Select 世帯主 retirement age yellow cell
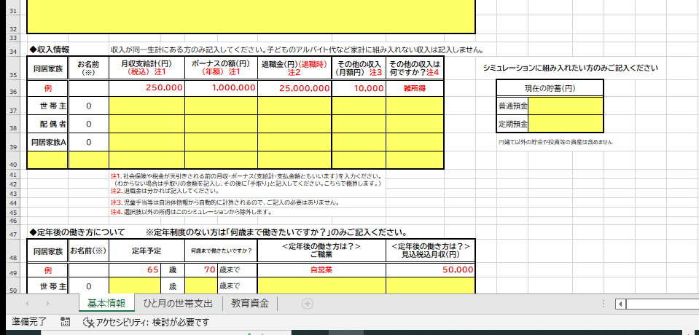 tap(135, 285)
